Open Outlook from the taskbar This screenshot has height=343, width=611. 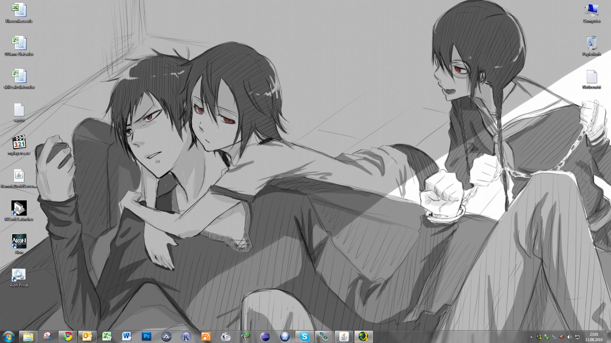[x=87, y=336]
